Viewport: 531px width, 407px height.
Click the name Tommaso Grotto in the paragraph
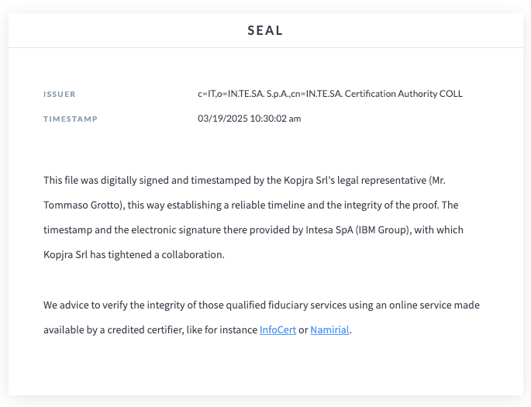coord(81,205)
